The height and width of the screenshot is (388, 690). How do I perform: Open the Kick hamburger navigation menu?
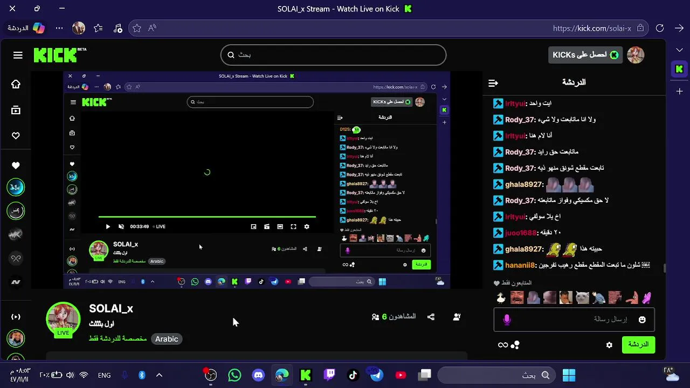coord(18,55)
